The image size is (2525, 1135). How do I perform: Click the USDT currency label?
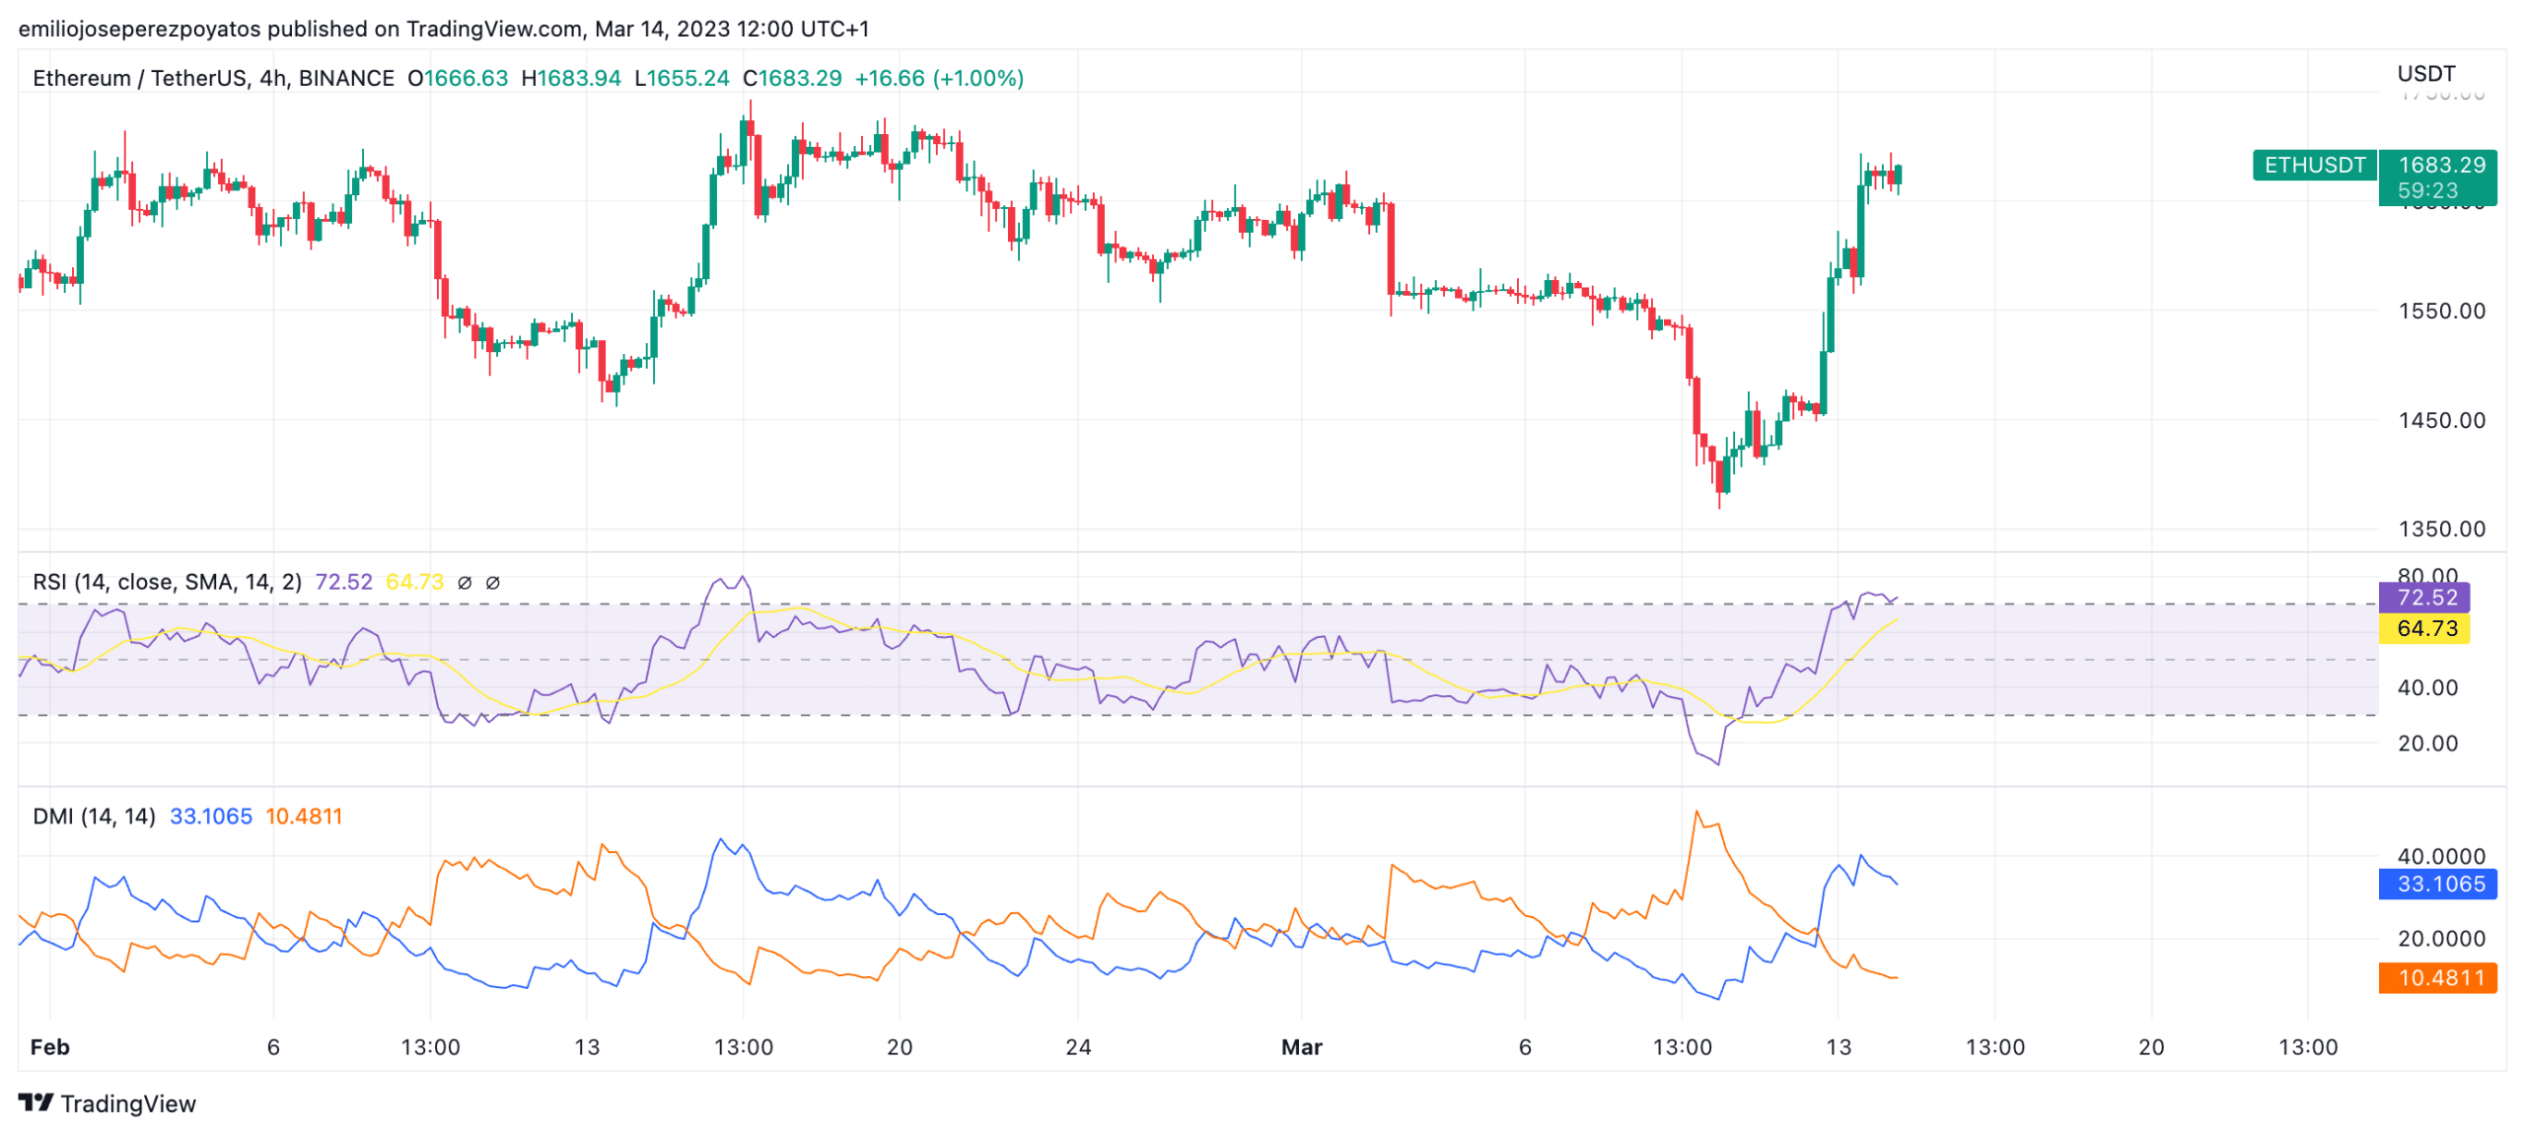click(2425, 74)
